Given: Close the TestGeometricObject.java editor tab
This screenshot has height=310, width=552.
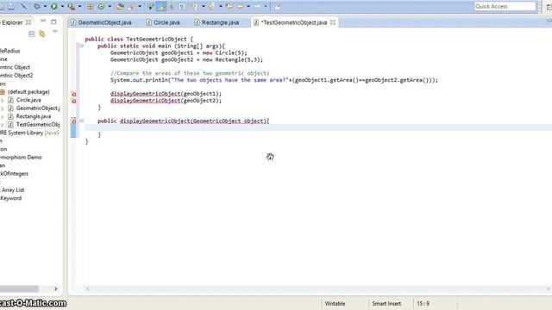Looking at the screenshot, I should (x=333, y=22).
